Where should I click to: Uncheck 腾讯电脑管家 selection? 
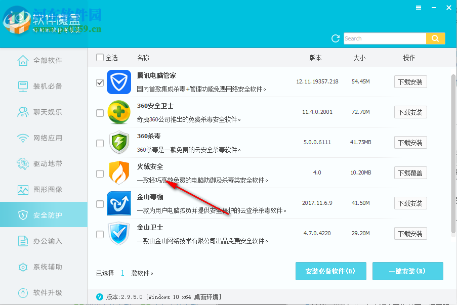point(100,82)
